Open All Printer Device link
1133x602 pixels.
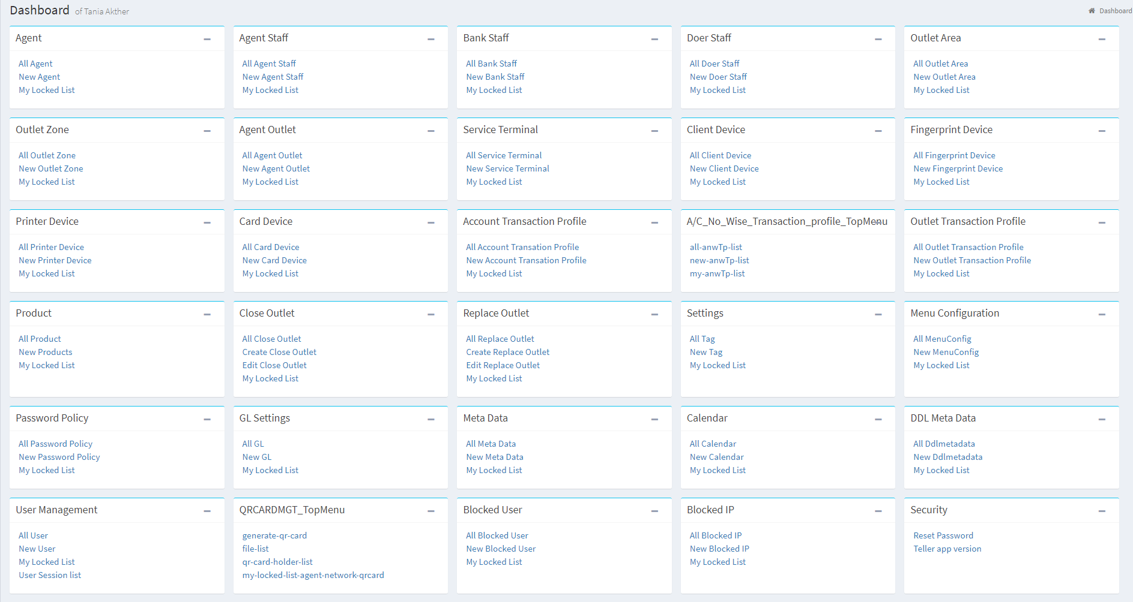(x=51, y=247)
